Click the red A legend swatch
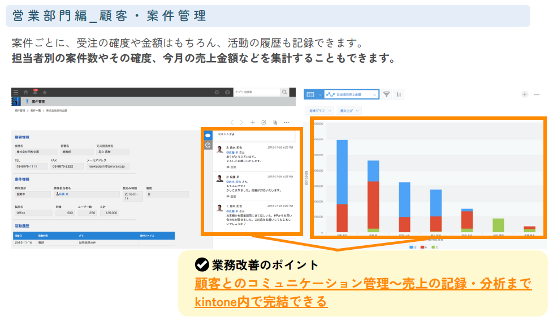553x317 pixels. (x=422, y=247)
